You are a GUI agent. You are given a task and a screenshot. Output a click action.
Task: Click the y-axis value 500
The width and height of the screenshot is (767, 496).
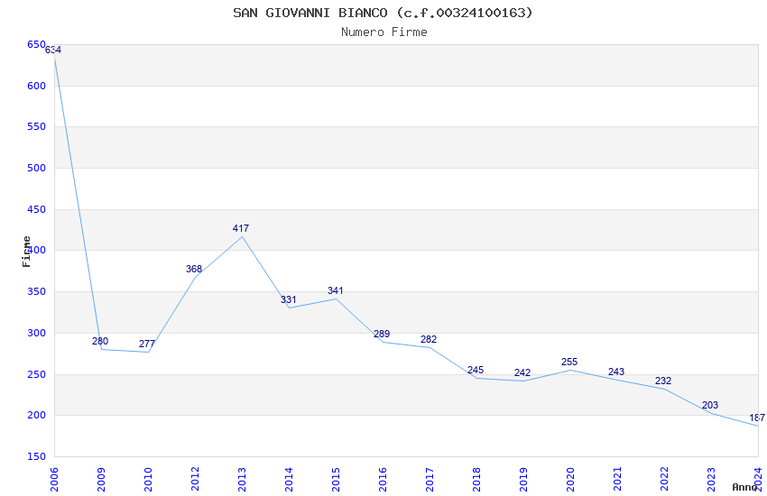[36, 168]
